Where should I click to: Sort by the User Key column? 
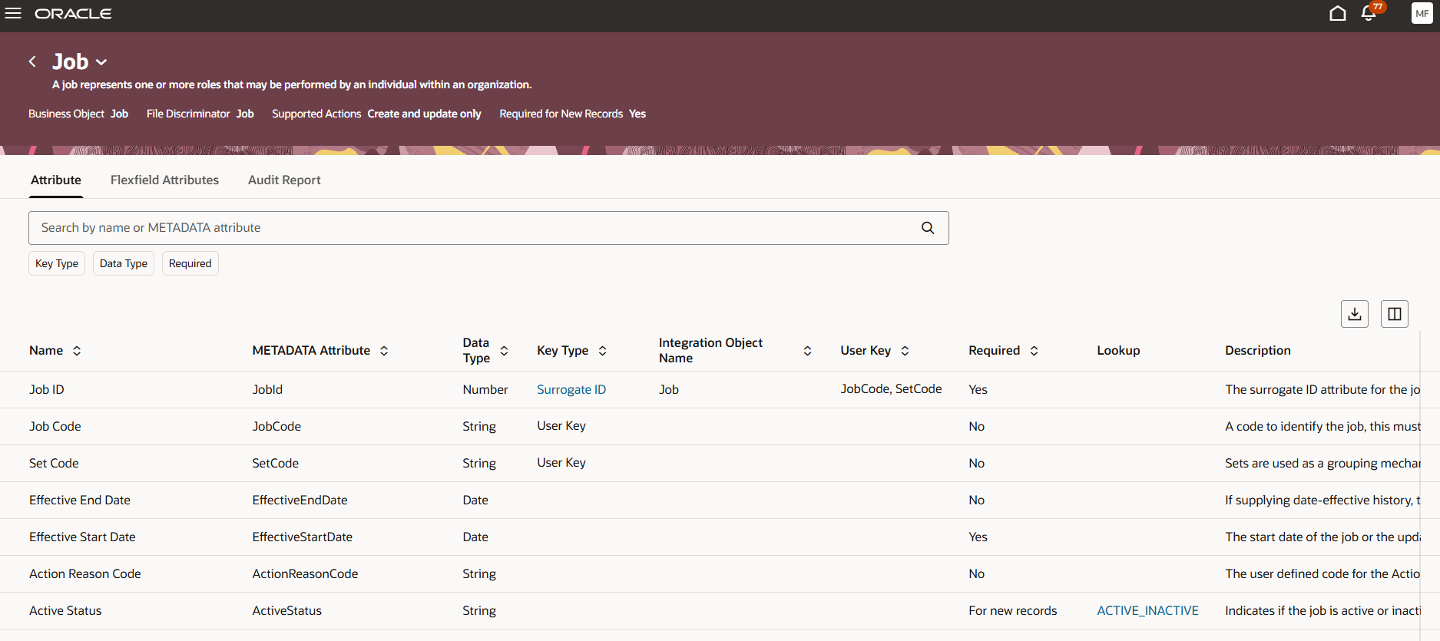(905, 351)
